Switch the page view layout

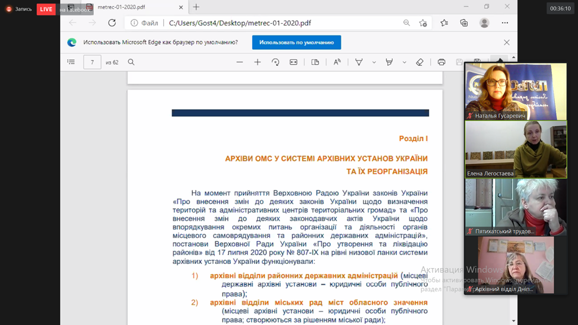(315, 62)
